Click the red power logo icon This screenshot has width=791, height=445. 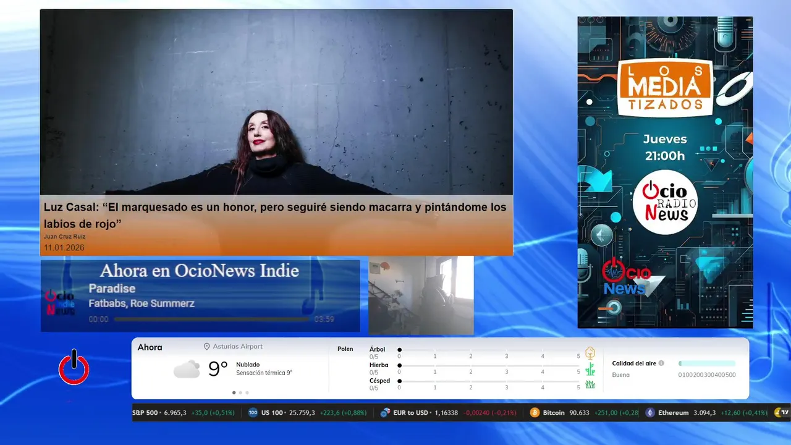tap(74, 367)
